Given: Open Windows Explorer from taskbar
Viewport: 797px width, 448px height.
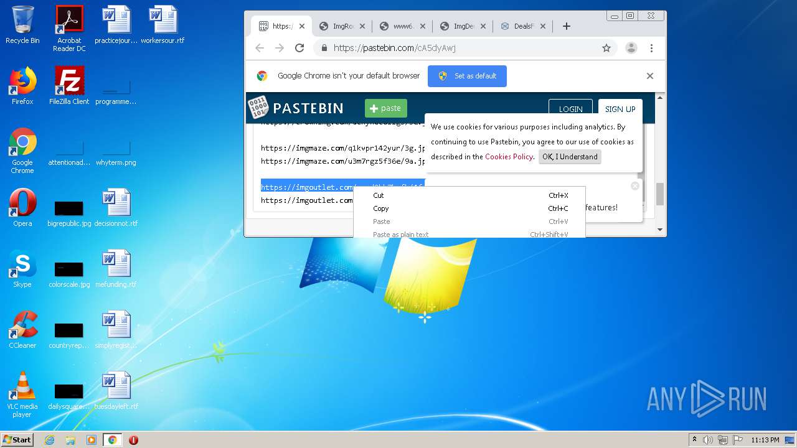Looking at the screenshot, I should (x=70, y=440).
